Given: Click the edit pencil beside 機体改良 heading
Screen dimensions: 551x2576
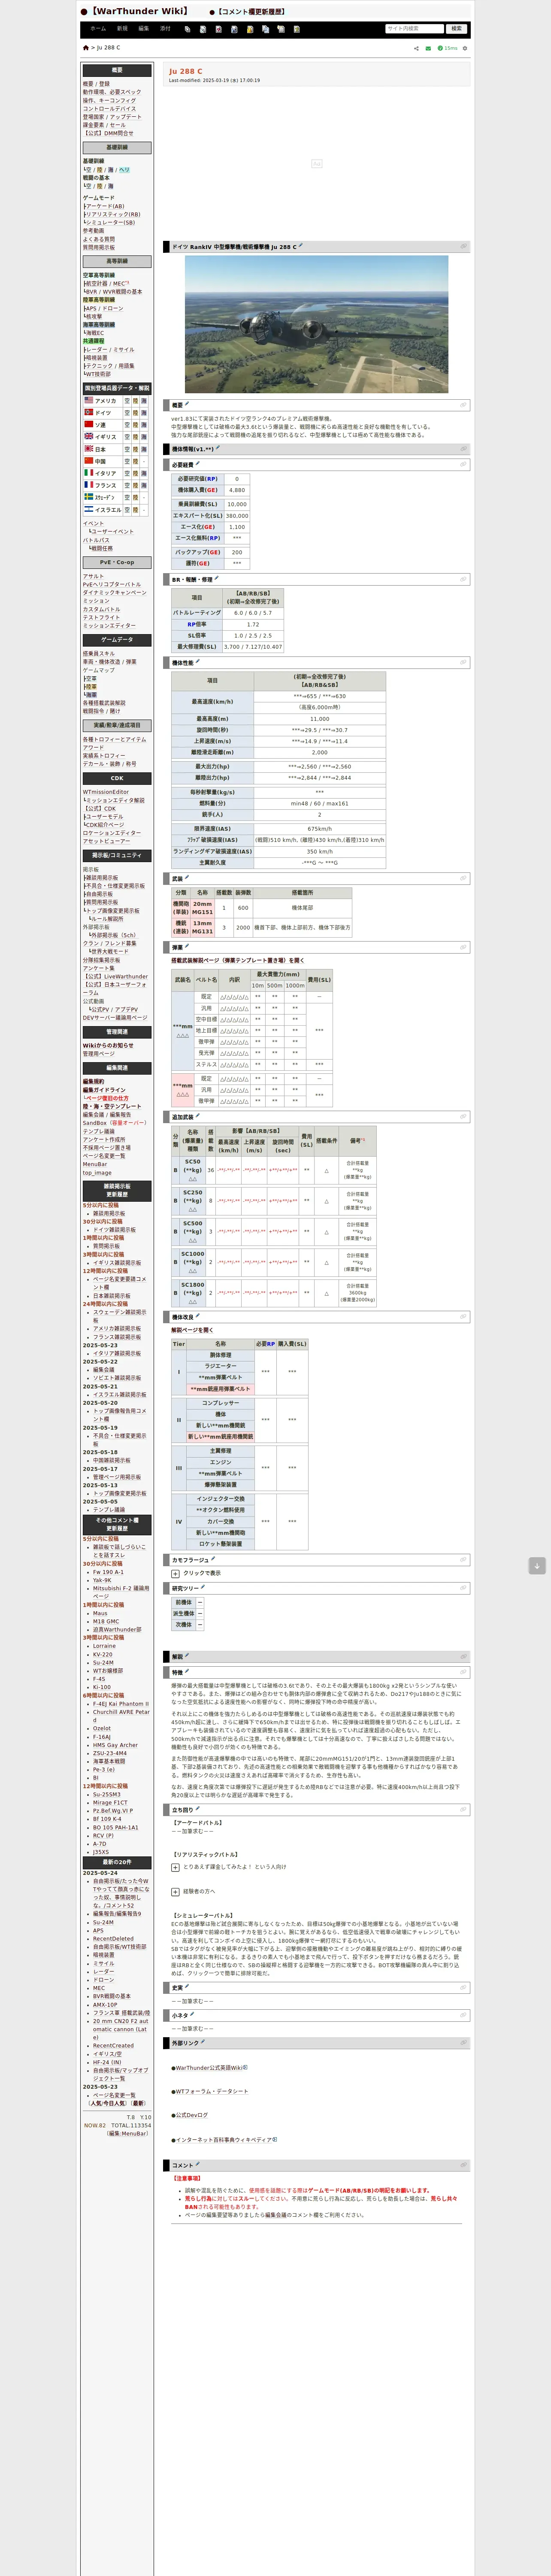Looking at the screenshot, I should pos(197,1316).
